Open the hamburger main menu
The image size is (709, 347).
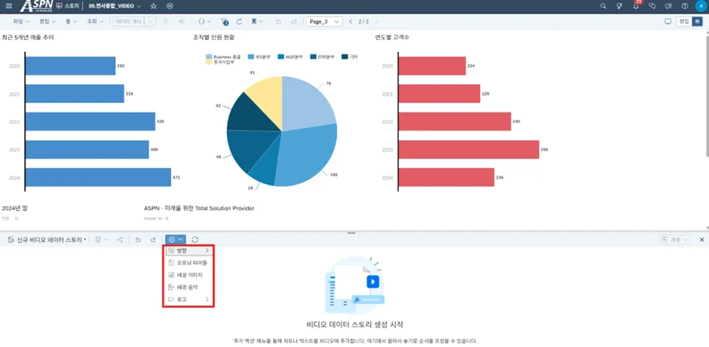click(8, 6)
